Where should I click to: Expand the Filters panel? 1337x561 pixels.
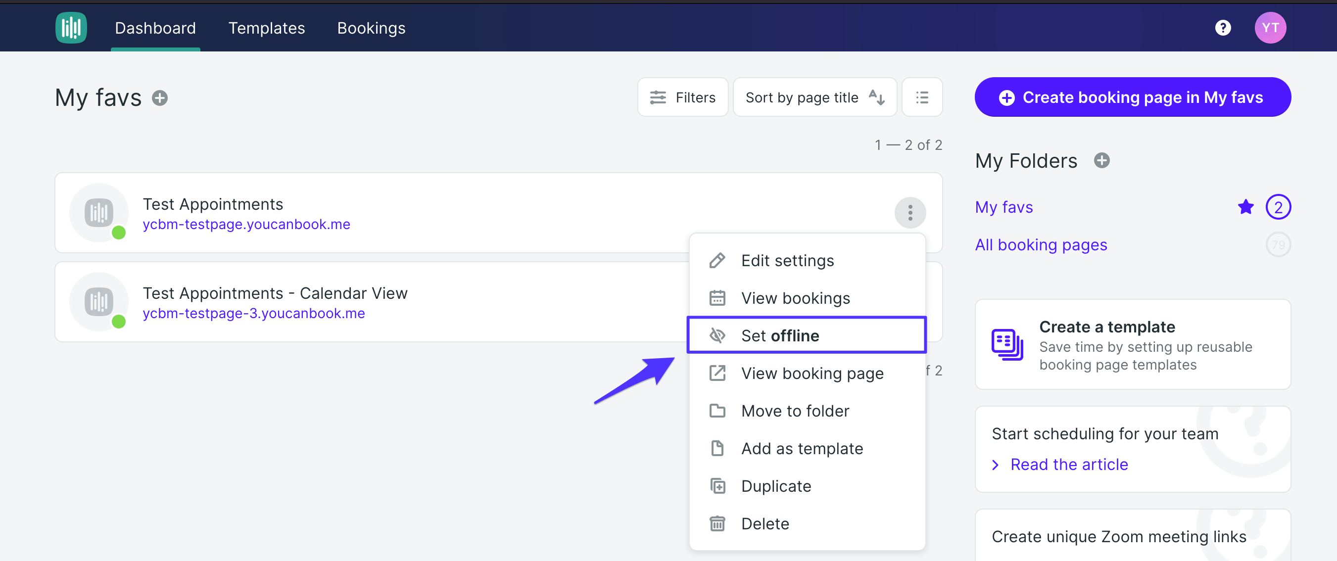(x=682, y=97)
